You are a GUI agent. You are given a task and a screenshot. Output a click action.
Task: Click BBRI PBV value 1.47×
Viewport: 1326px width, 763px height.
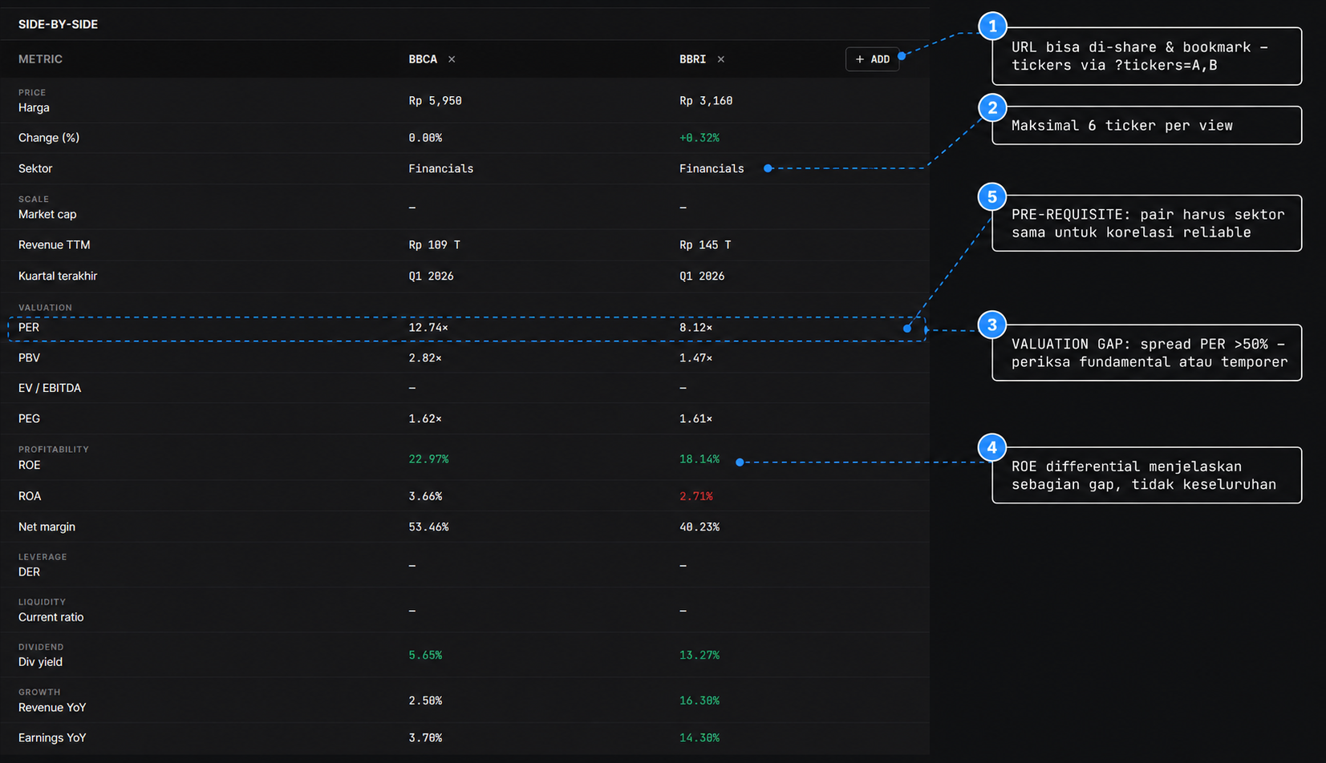click(695, 358)
